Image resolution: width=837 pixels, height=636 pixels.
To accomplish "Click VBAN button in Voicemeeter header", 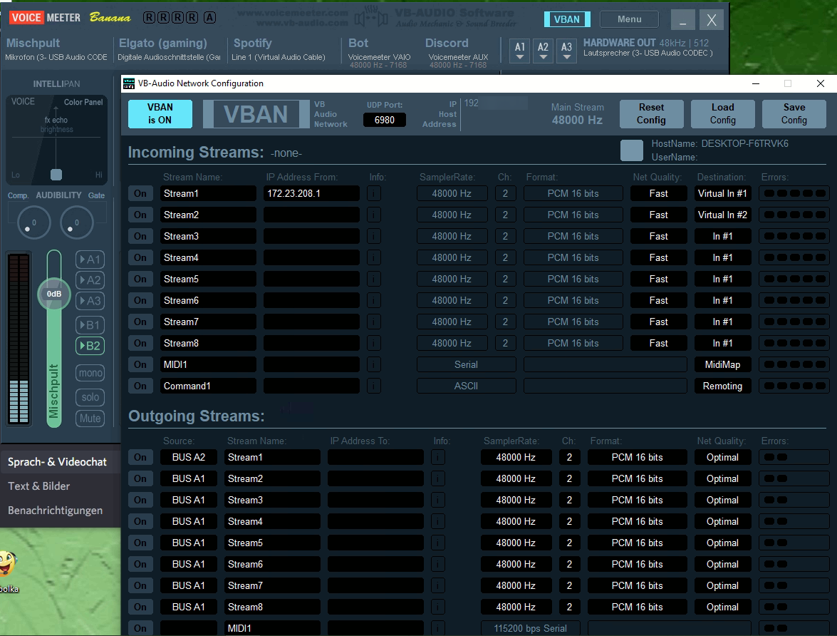I will 567,19.
